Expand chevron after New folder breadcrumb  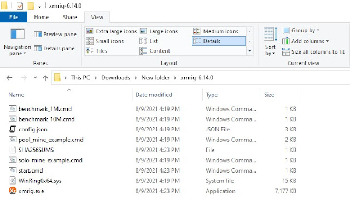tap(175, 78)
